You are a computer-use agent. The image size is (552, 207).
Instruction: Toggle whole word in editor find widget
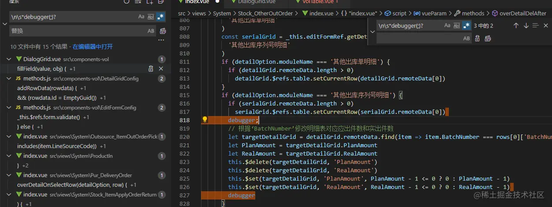[456, 26]
